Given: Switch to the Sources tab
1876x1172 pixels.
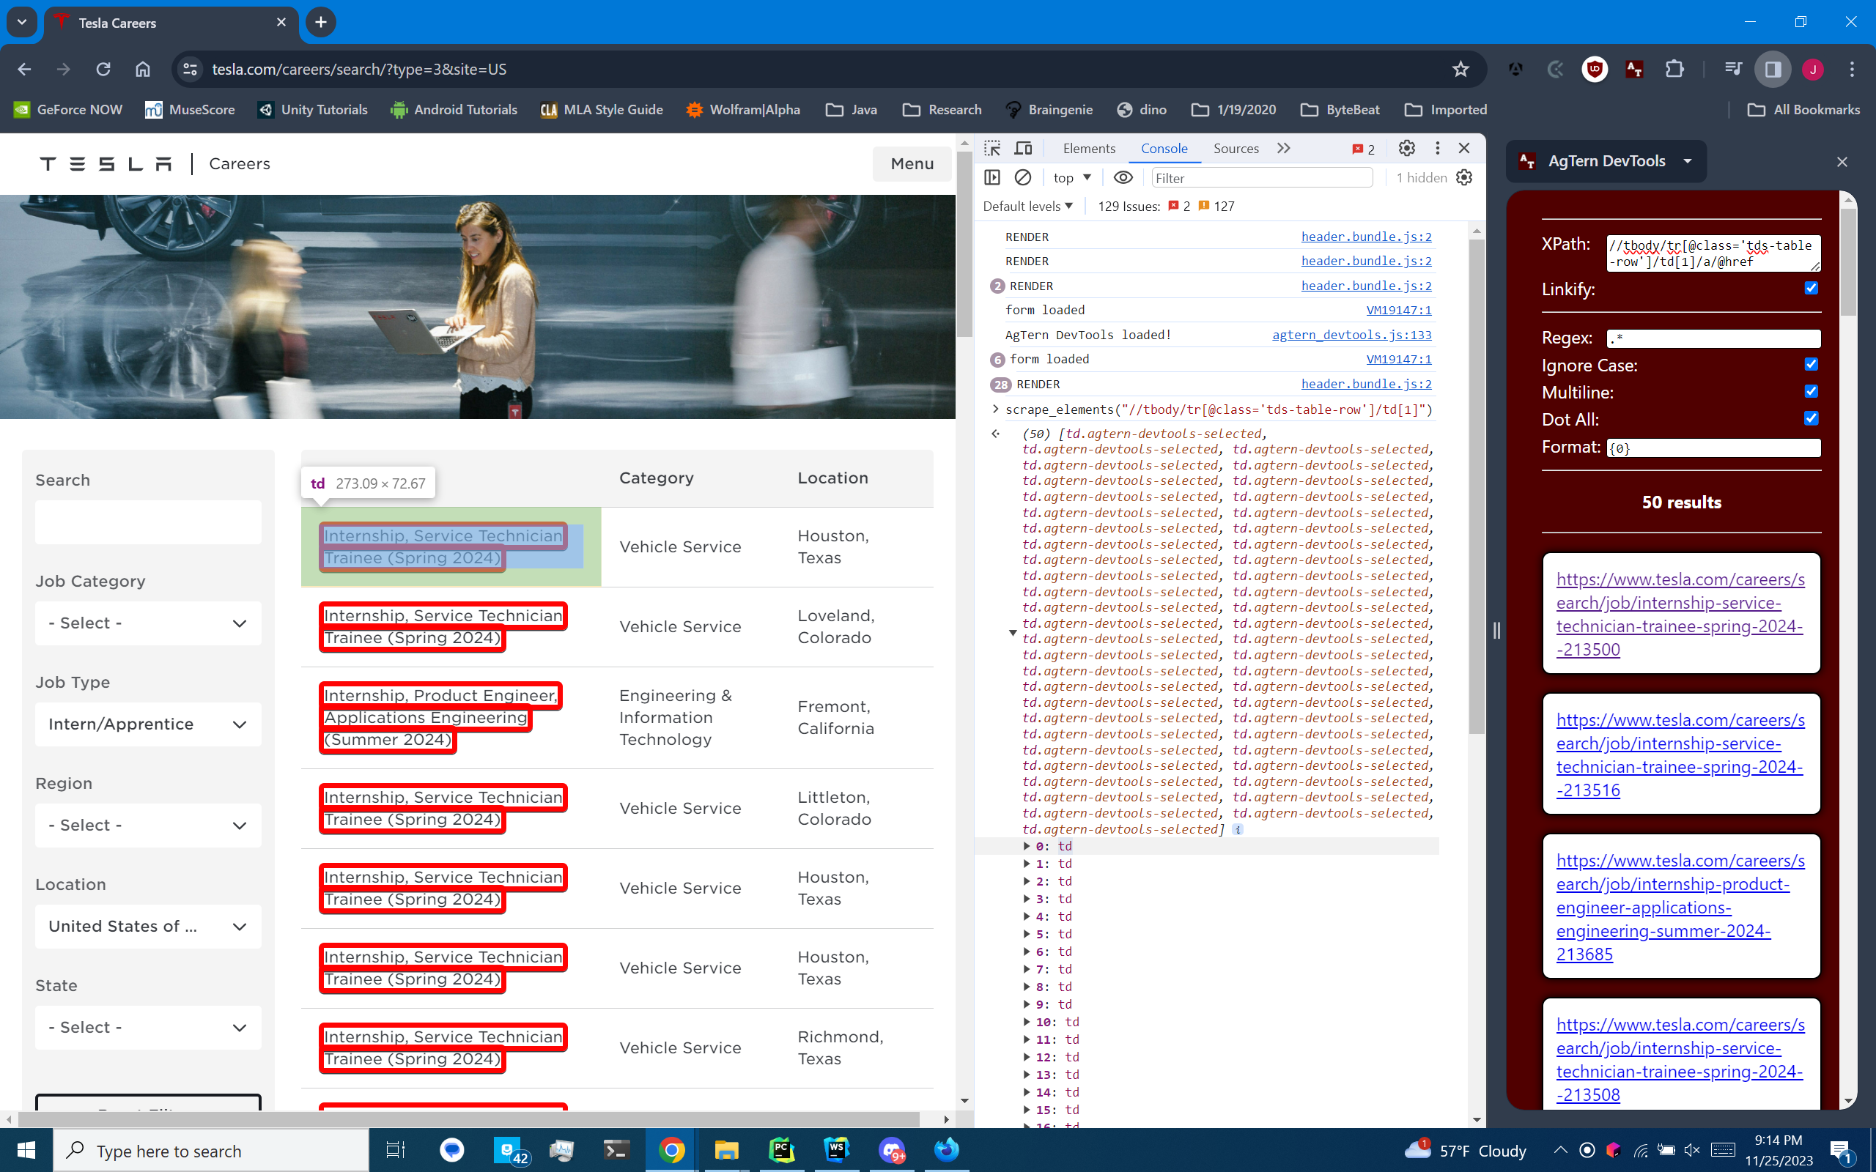Looking at the screenshot, I should [x=1236, y=148].
